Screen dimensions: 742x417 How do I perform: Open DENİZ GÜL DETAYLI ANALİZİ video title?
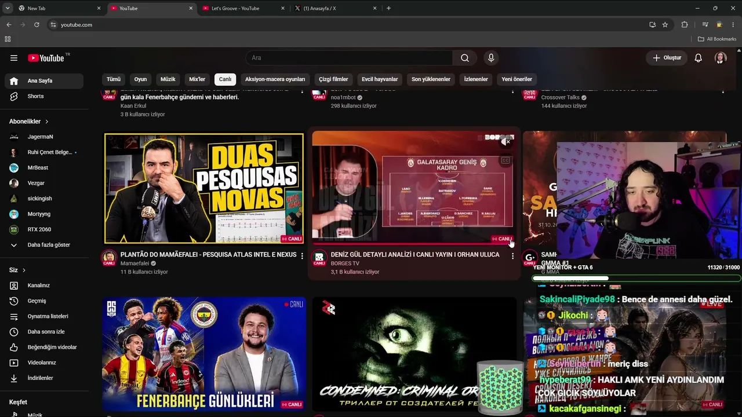(415, 255)
